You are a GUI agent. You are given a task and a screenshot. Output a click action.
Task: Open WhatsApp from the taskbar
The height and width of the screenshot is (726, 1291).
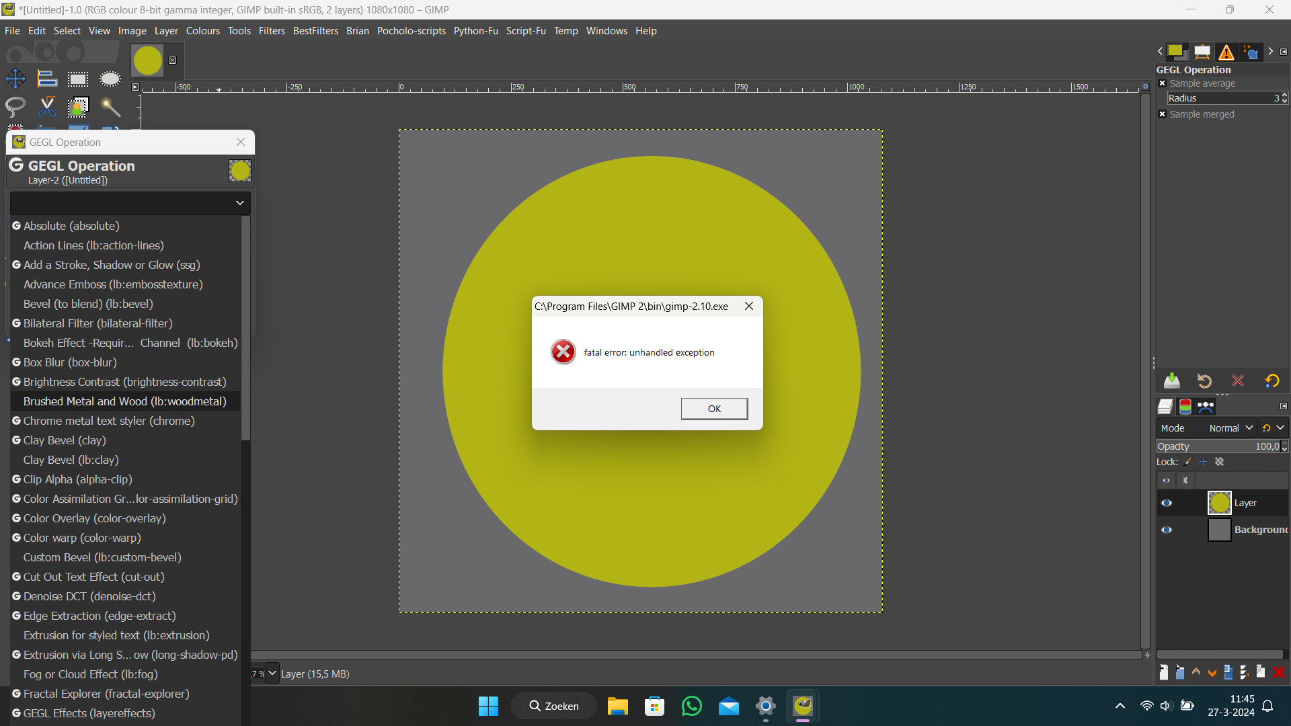click(x=691, y=706)
